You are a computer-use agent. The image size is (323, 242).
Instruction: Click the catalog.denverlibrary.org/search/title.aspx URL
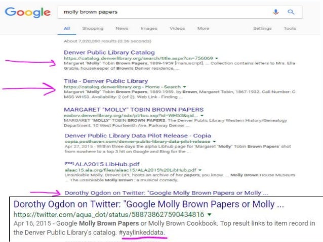tap(138, 58)
